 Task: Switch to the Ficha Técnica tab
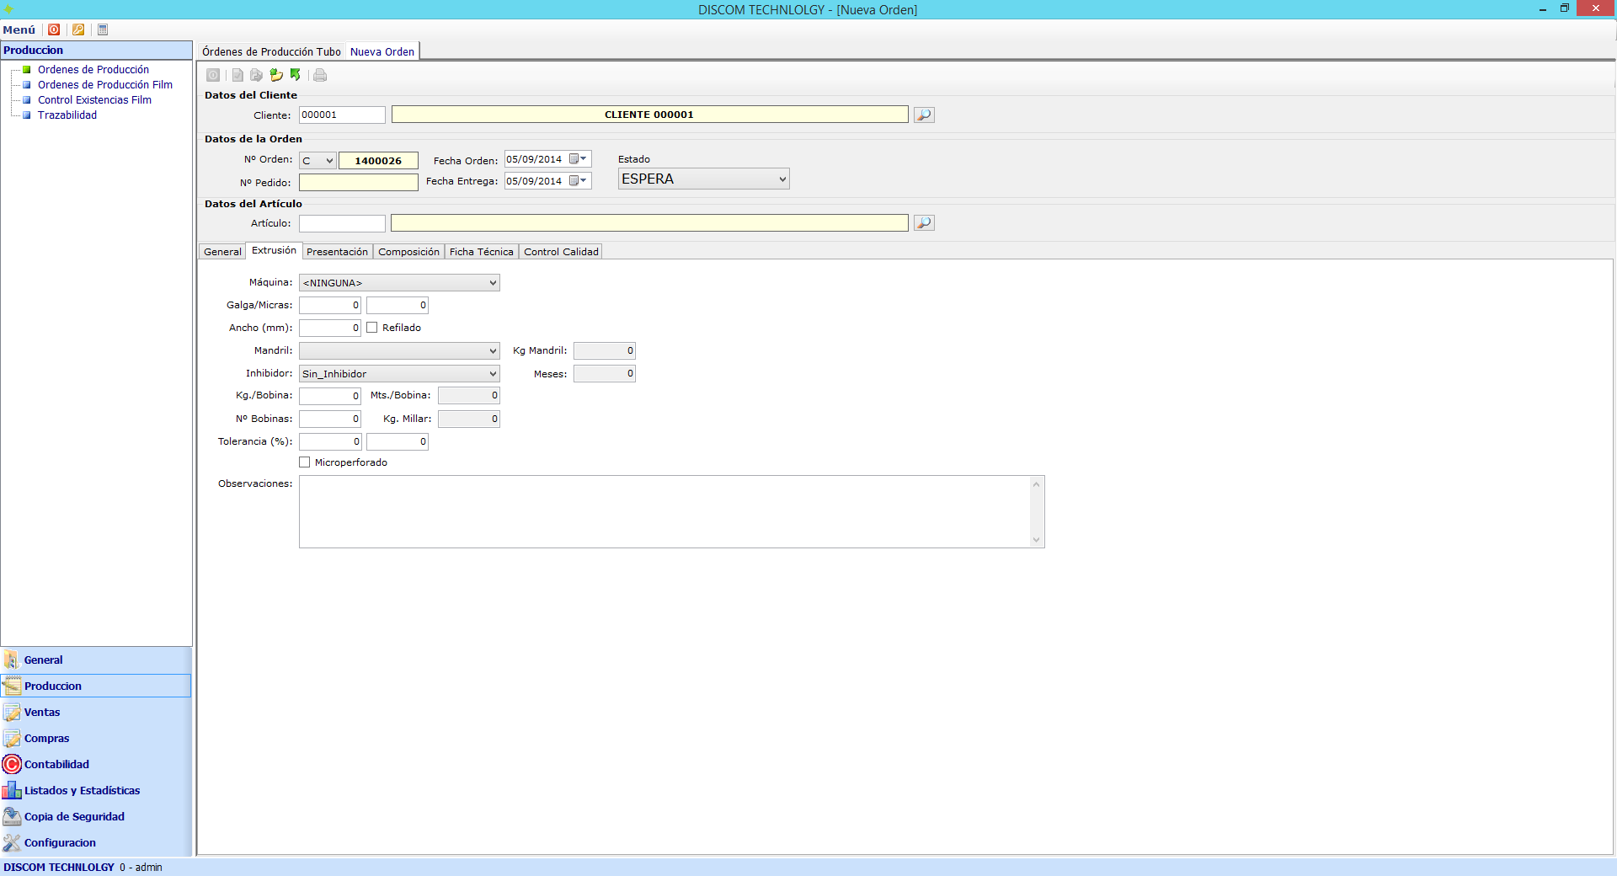[x=481, y=252]
